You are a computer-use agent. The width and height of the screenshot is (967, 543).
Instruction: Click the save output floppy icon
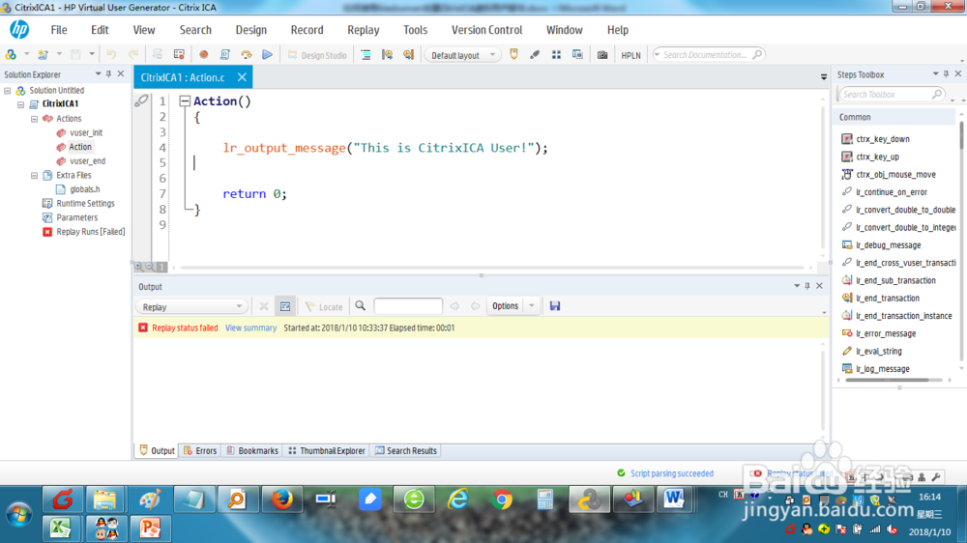pos(555,305)
